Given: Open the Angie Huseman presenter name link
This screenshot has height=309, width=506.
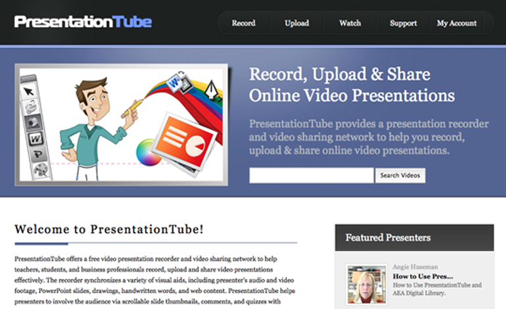Looking at the screenshot, I should pos(415,267).
